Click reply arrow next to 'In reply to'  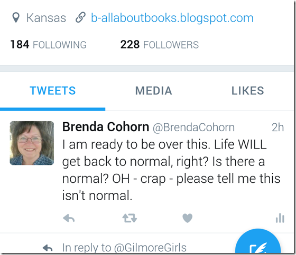click(x=48, y=248)
